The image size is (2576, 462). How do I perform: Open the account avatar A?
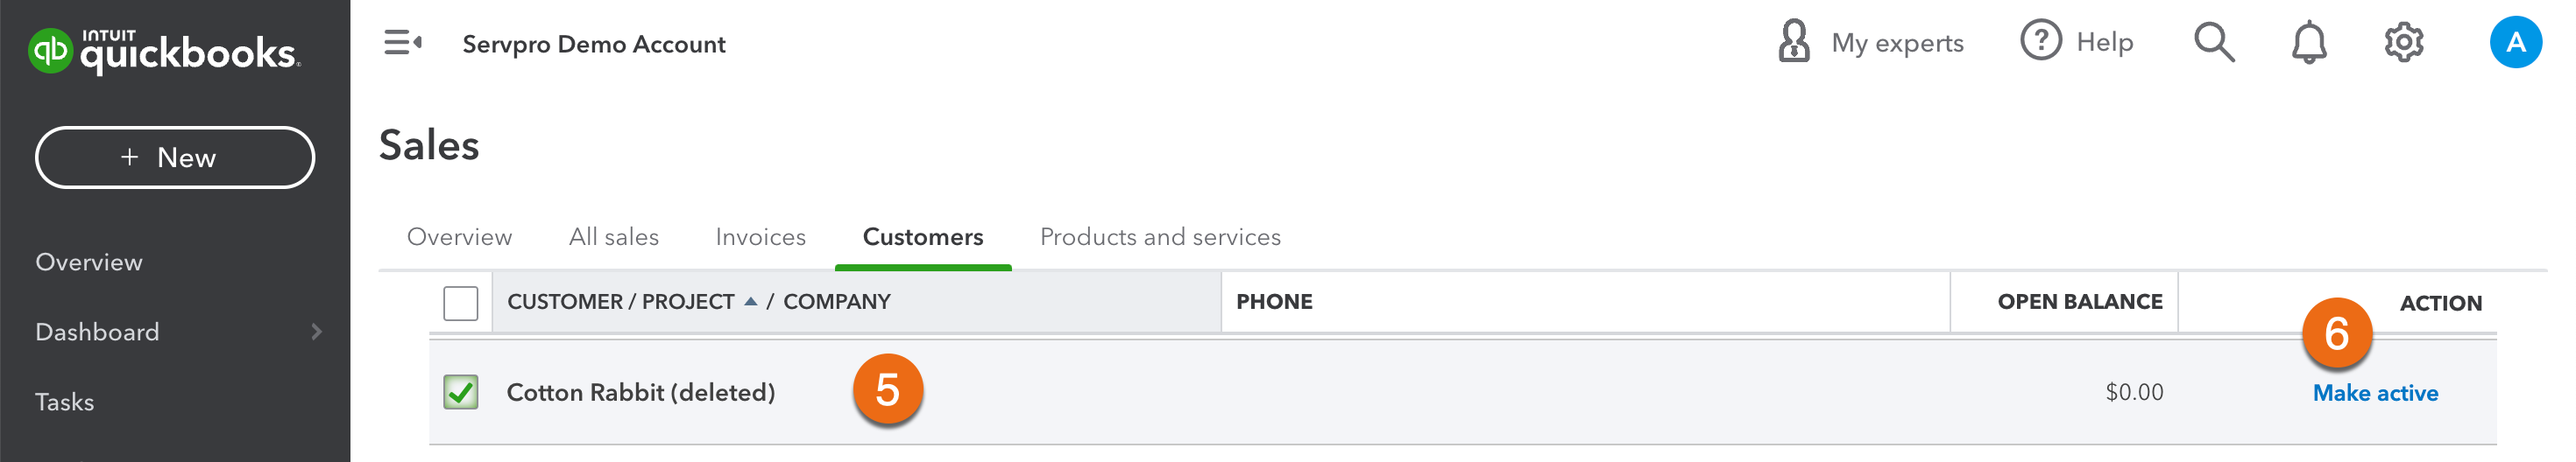point(2514,42)
